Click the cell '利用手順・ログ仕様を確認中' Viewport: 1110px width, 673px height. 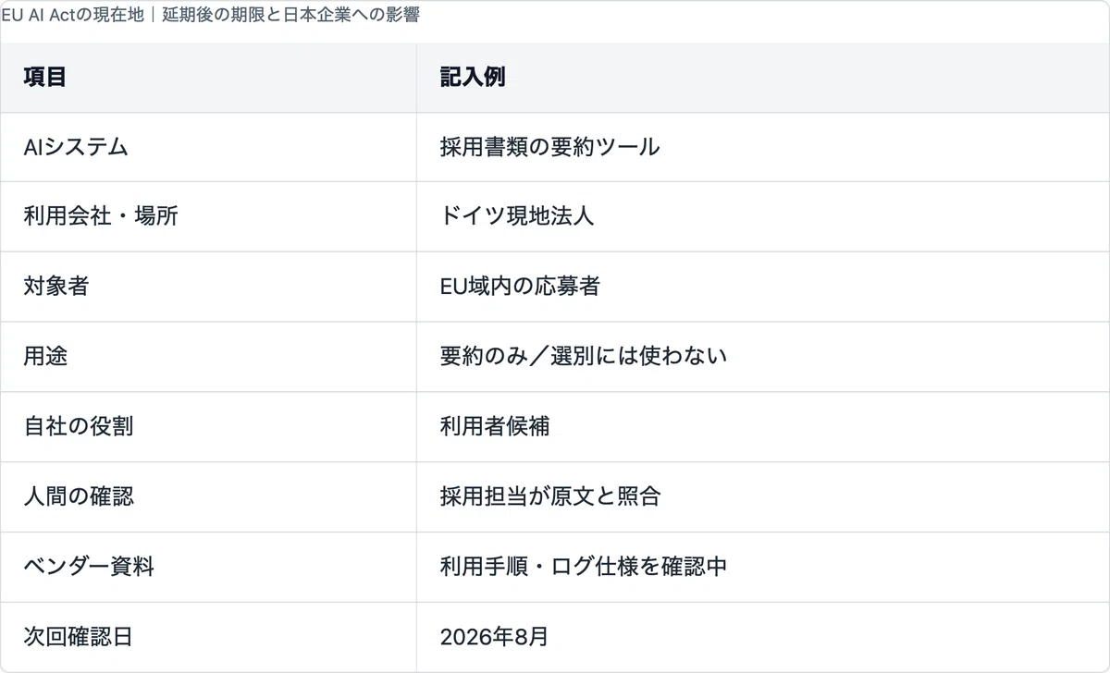584,567
